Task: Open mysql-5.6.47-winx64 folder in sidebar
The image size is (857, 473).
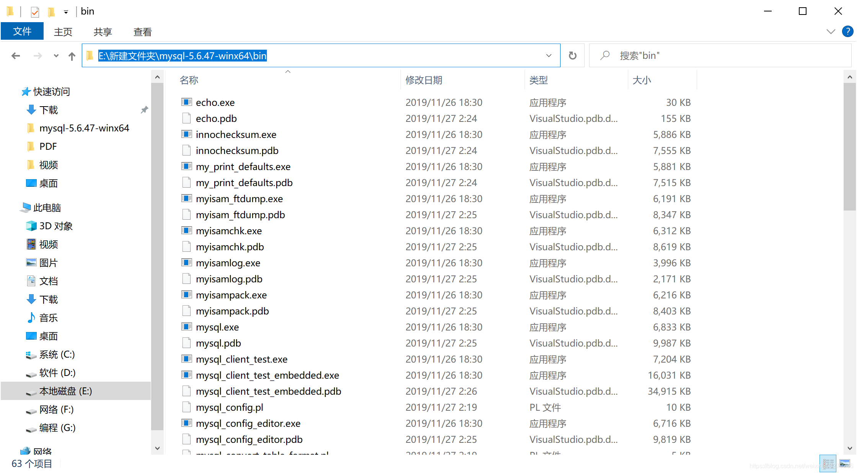Action: pos(84,128)
